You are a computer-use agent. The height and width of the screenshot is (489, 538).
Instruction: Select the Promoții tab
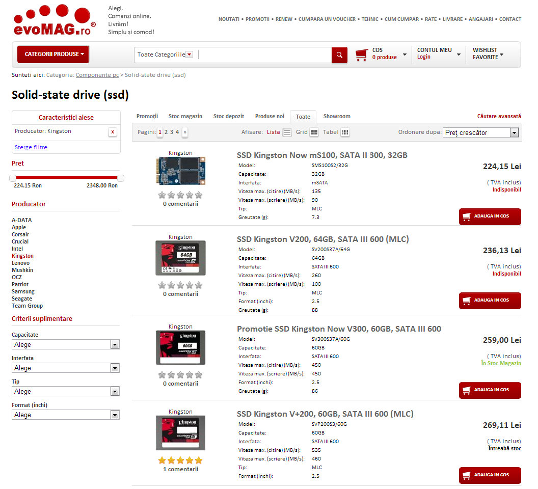pos(147,116)
